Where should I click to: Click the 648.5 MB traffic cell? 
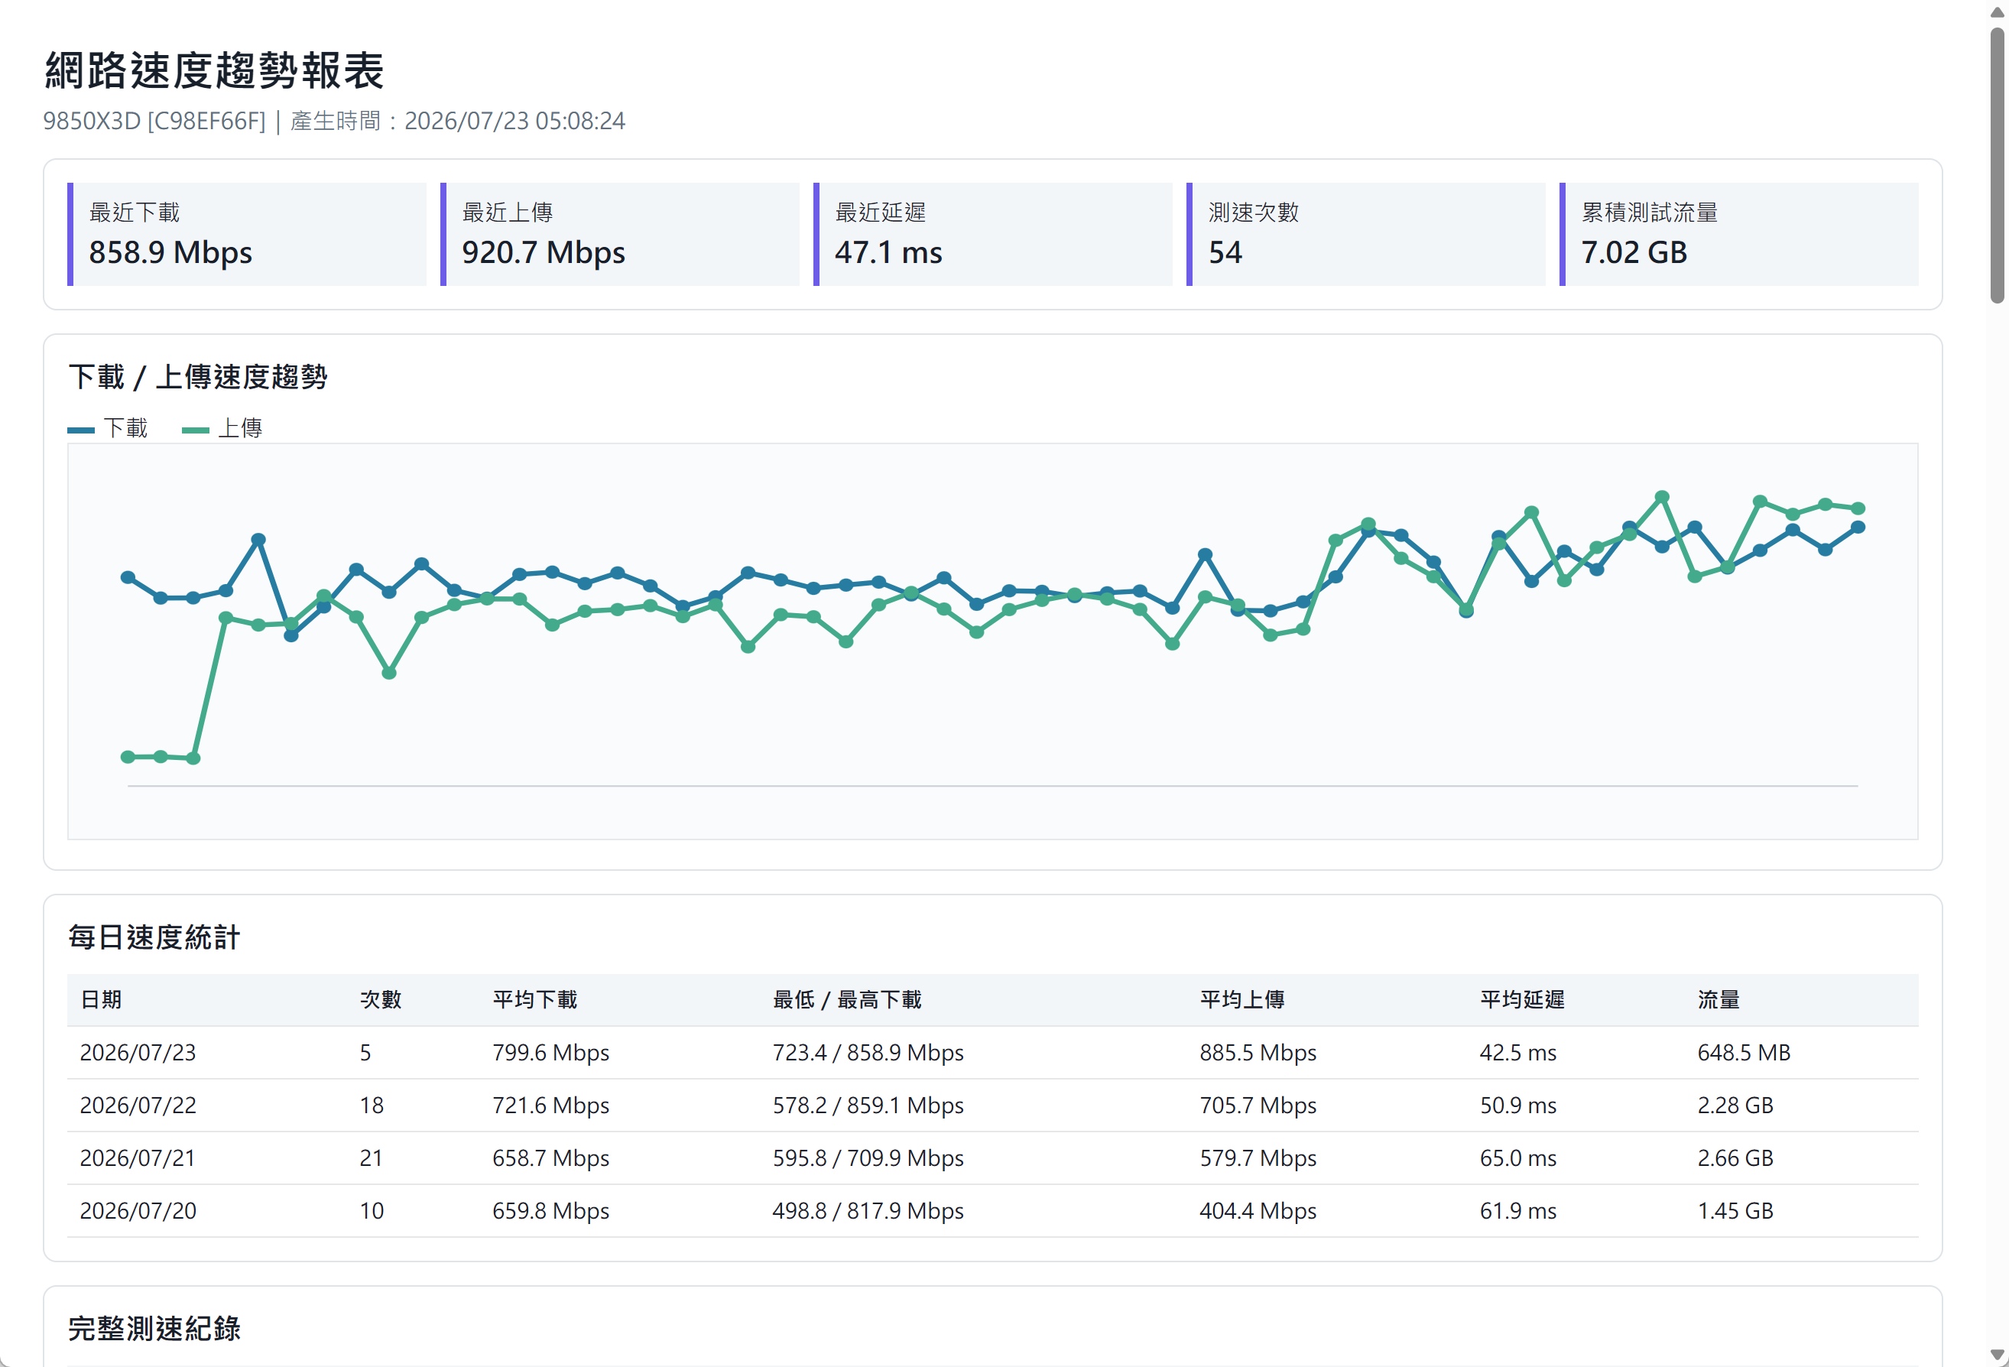click(1744, 1052)
